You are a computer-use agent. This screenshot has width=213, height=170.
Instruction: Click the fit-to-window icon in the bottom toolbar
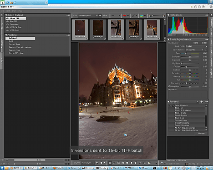110,163
